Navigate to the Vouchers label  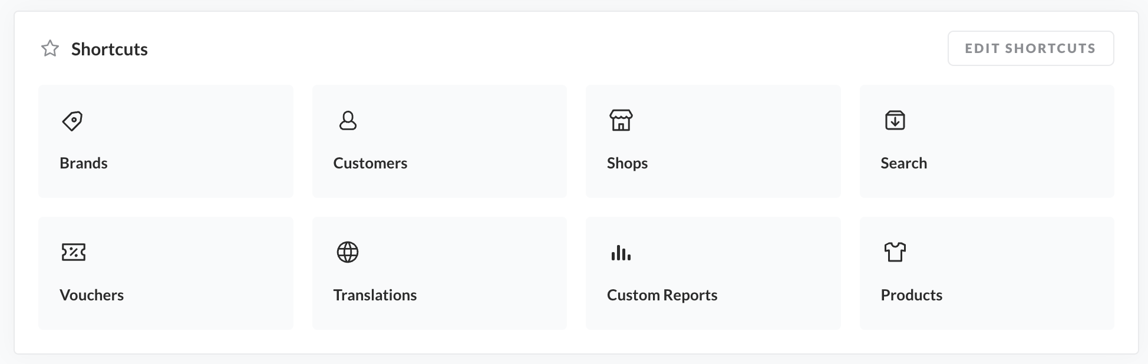coord(91,295)
